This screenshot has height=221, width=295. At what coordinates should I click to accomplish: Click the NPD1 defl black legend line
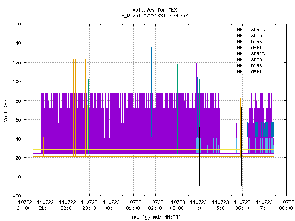coord(274,71)
